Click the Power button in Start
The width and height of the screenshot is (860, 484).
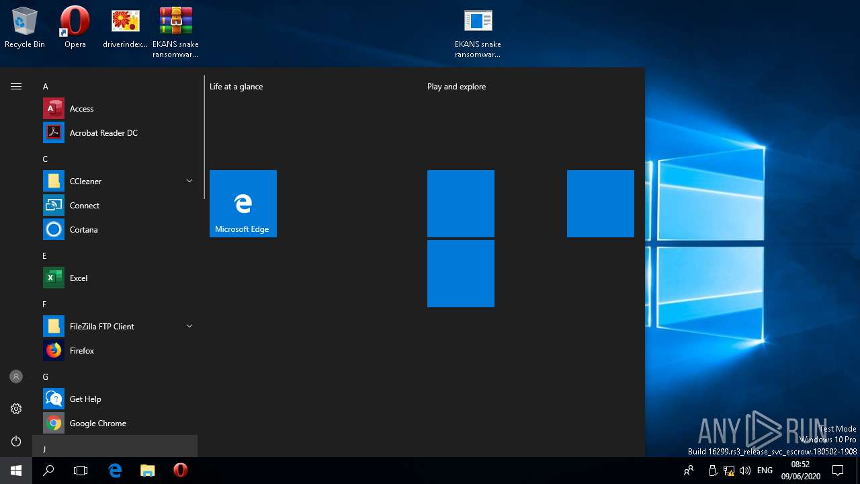click(16, 441)
